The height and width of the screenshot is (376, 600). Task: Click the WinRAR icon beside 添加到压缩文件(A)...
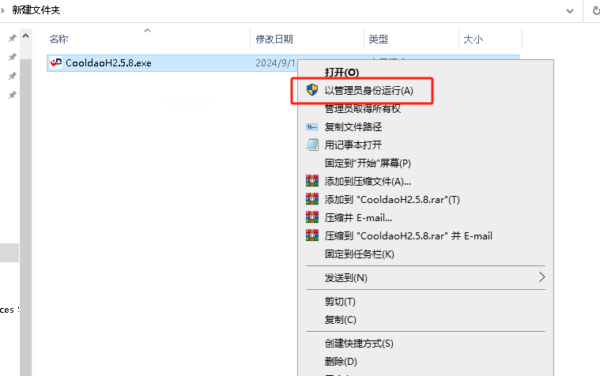(311, 181)
